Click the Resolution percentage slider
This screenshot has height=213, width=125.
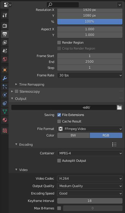point(90,22)
